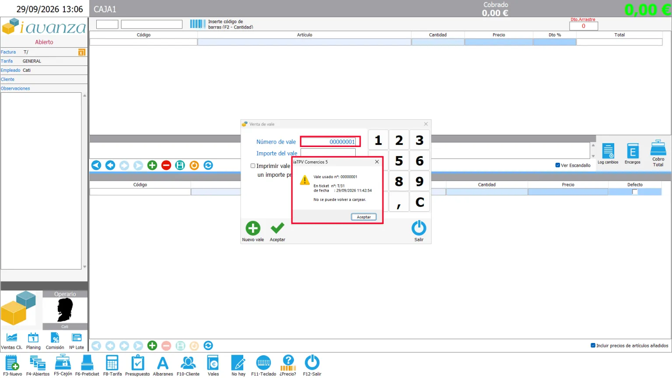Open Planing calendar icon

tap(33, 338)
